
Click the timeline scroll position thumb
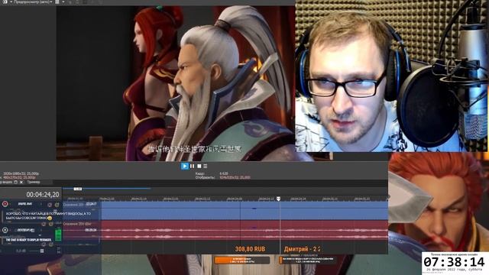coord(78,189)
